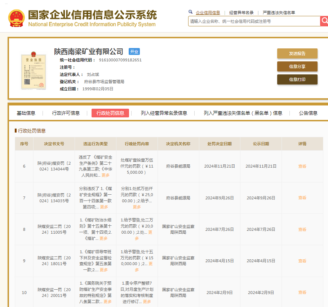Select 经营异常名录 search category
The height and width of the screenshot is (307, 328).
tap(241, 13)
